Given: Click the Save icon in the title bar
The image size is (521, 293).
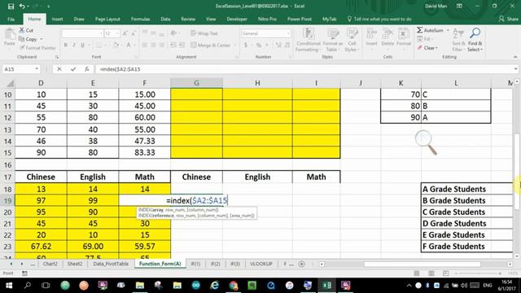Looking at the screenshot, I should tap(11, 7).
